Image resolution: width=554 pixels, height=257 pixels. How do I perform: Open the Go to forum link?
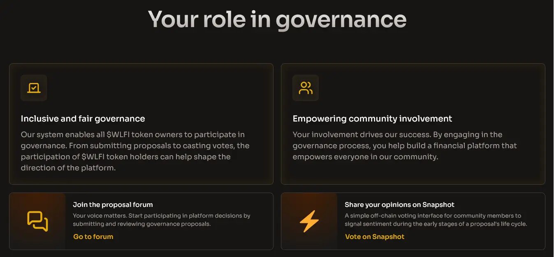[93, 236]
